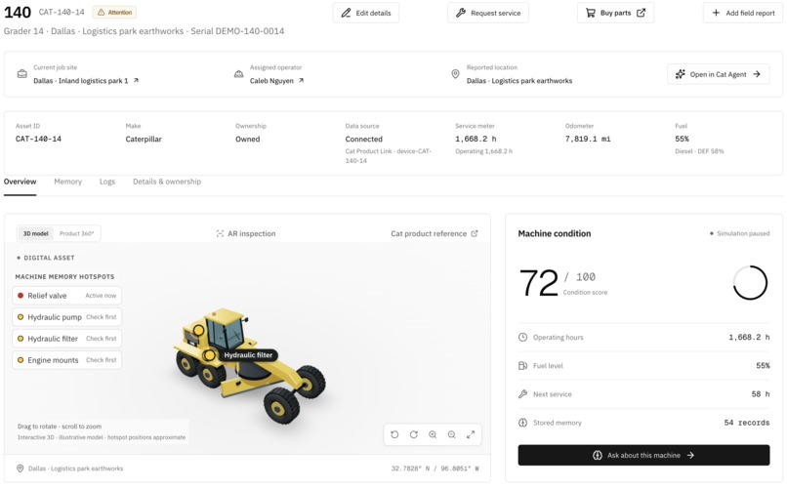The height and width of the screenshot is (489, 787).
Task: Click the fuel pump icon beside Fuel level
Action: click(x=522, y=366)
